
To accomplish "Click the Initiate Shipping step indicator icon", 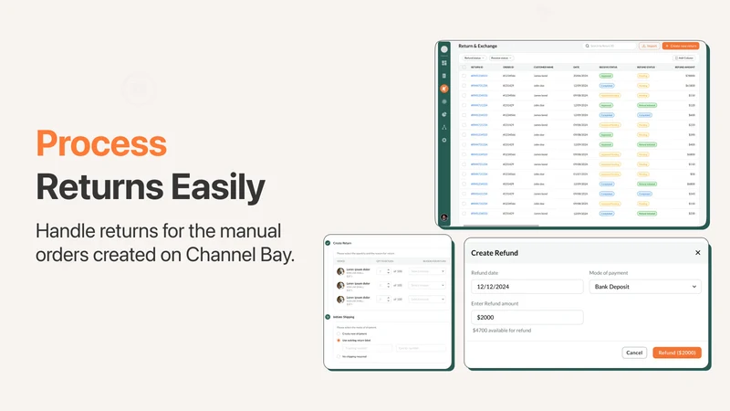I will 328,317.
